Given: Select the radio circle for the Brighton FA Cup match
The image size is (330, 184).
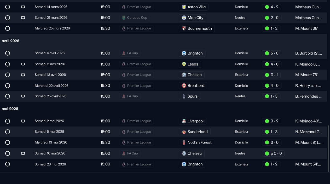Looking at the screenshot, I should pyautogui.click(x=8, y=53).
